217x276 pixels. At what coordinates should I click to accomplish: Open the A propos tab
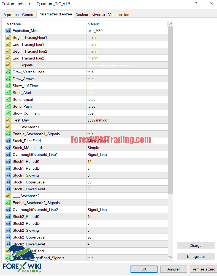[x=11, y=15]
